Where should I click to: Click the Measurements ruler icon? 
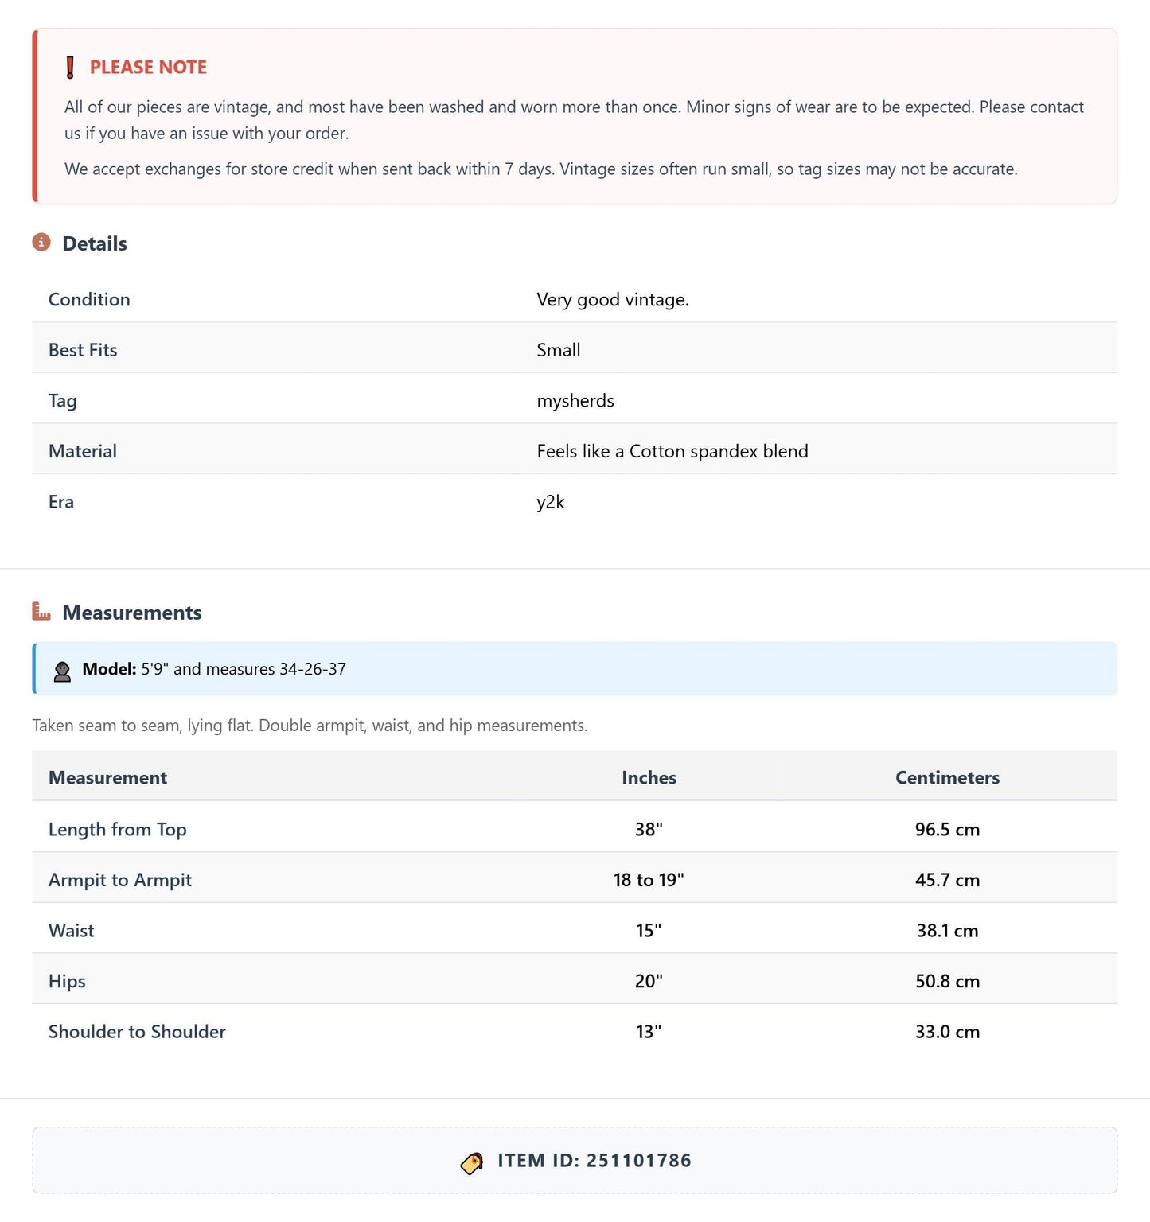(x=41, y=611)
